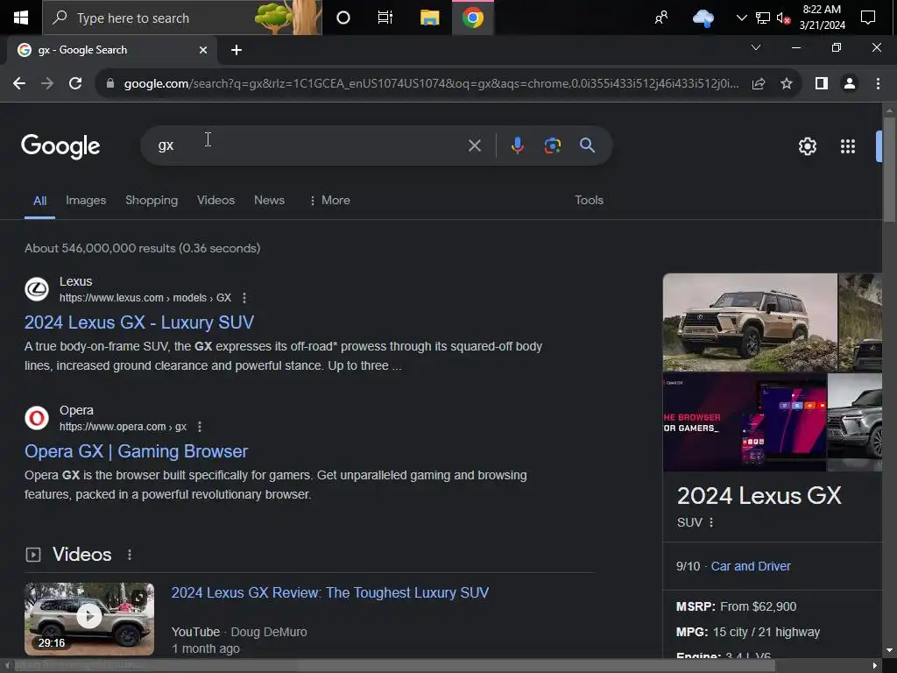Viewport: 897px width, 673px height.
Task: Open Chrome profile avatar
Action: [850, 83]
